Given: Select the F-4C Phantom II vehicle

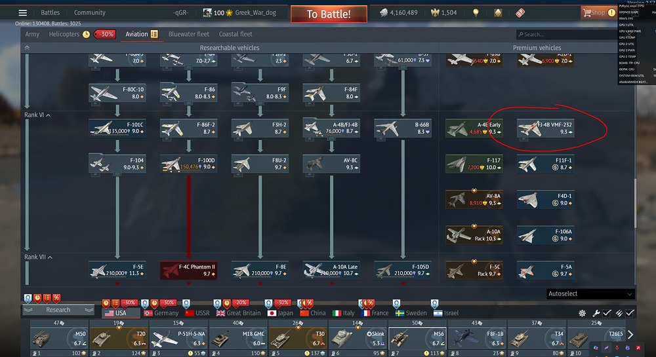Looking at the screenshot, I should coord(189,270).
